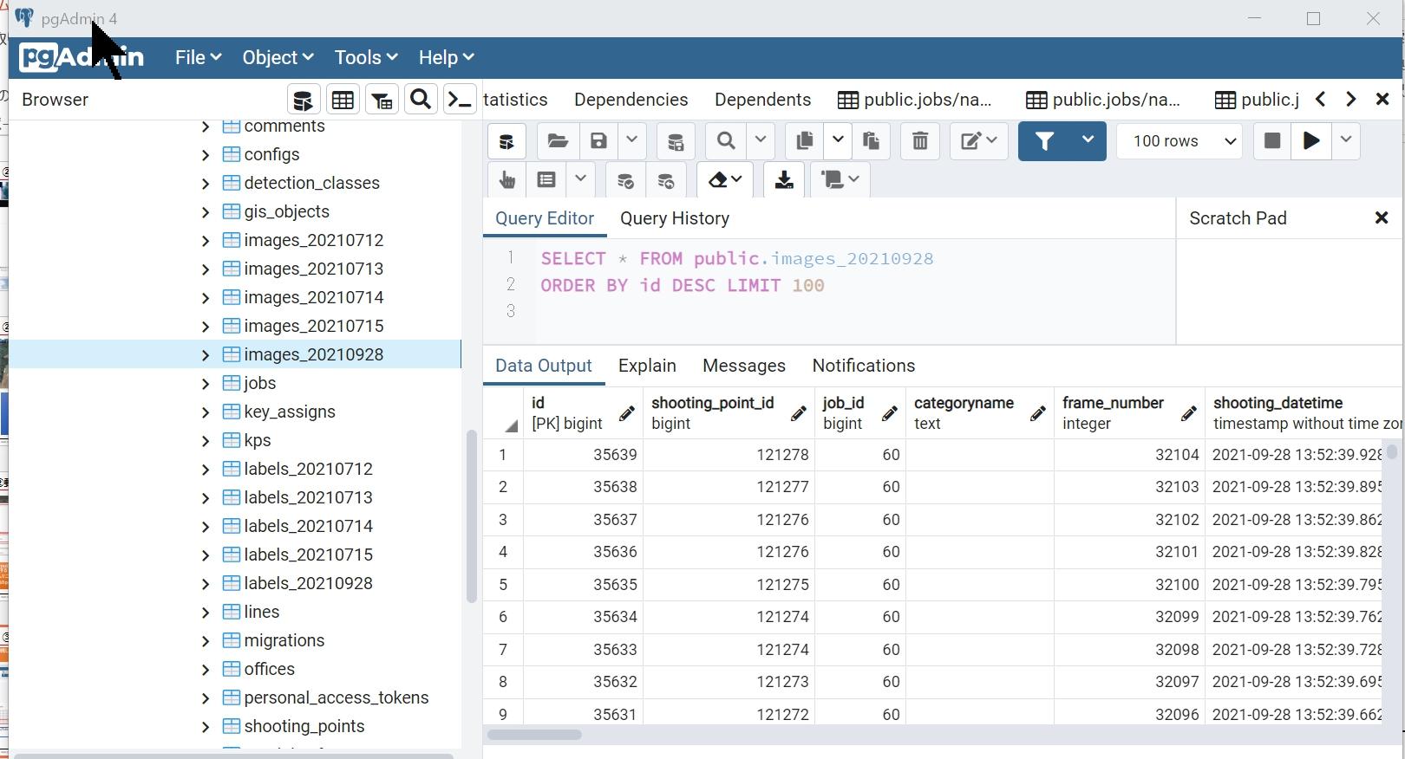This screenshot has width=1405, height=759.
Task: Click the Edit pencil toolbar button
Action: click(979, 141)
